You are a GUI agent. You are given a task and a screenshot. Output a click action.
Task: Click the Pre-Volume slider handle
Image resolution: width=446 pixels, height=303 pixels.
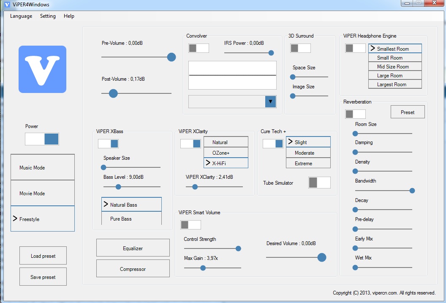[171, 57]
